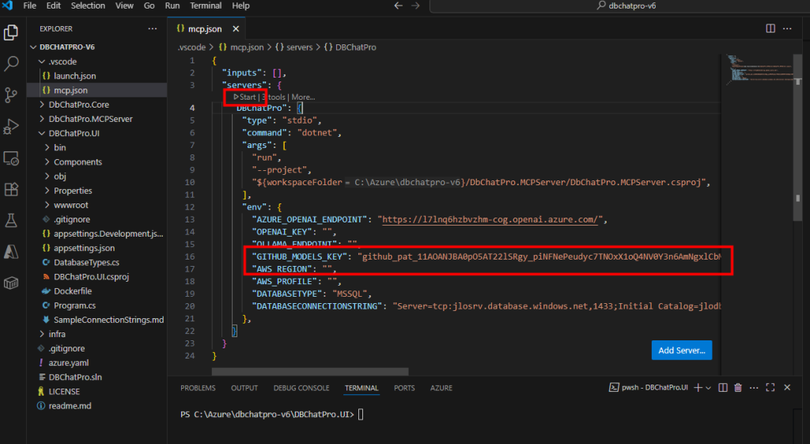This screenshot has height=444, width=810.
Task: Open the Azure view in activity bar
Action: pos(11,252)
